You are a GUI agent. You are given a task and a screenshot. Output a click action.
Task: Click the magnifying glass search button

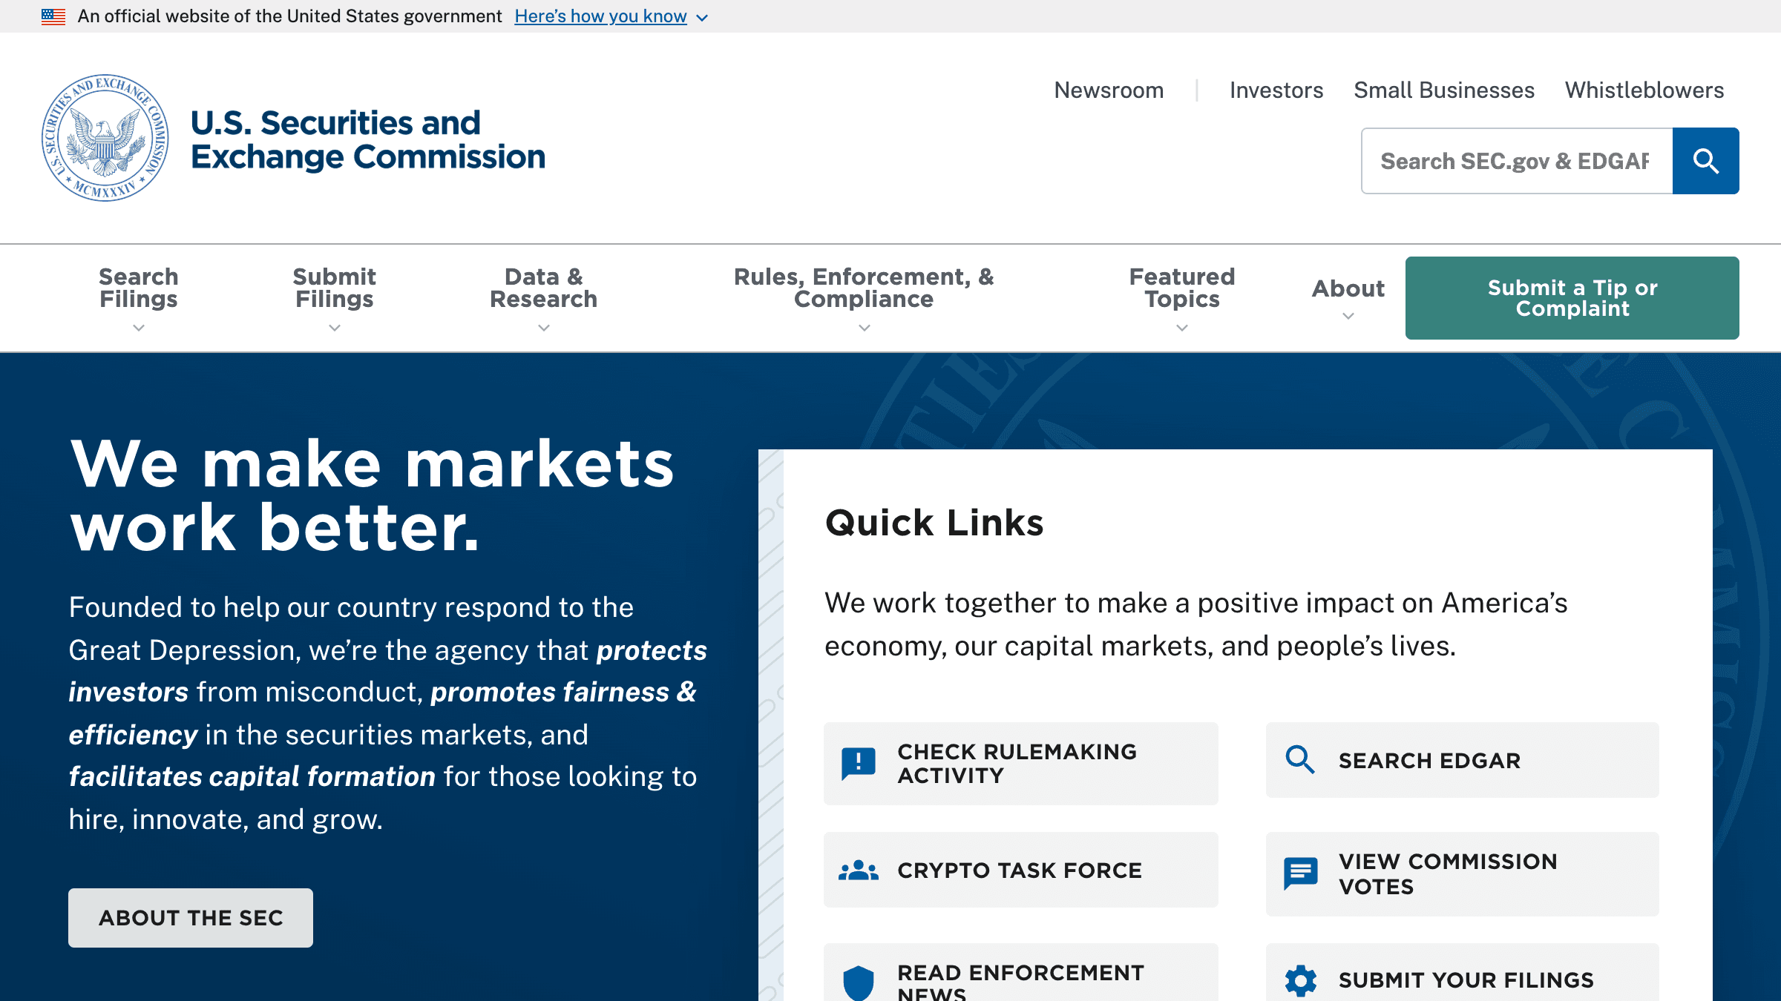point(1705,161)
